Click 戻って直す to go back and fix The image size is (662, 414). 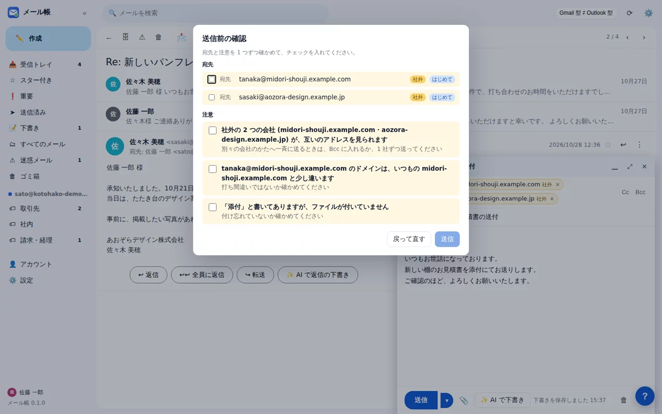(x=409, y=239)
